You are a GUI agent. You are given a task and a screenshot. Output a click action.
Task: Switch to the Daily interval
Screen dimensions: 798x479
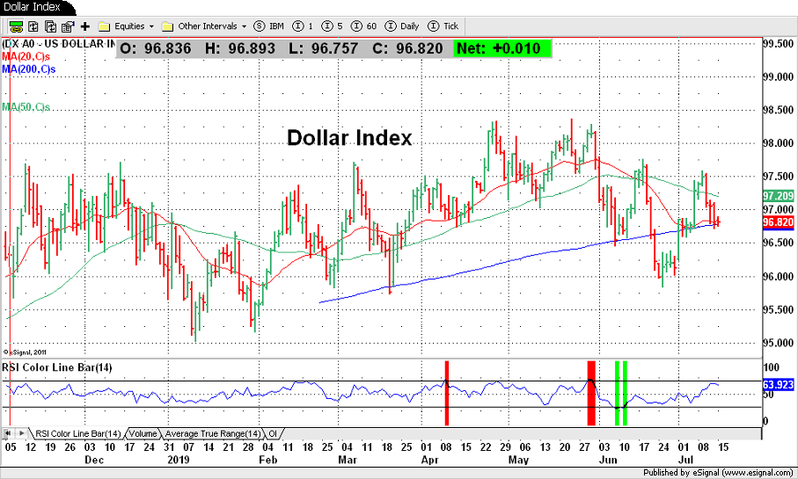point(402,26)
